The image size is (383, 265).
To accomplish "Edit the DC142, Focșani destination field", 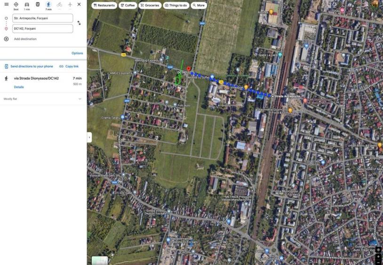I will coord(43,29).
